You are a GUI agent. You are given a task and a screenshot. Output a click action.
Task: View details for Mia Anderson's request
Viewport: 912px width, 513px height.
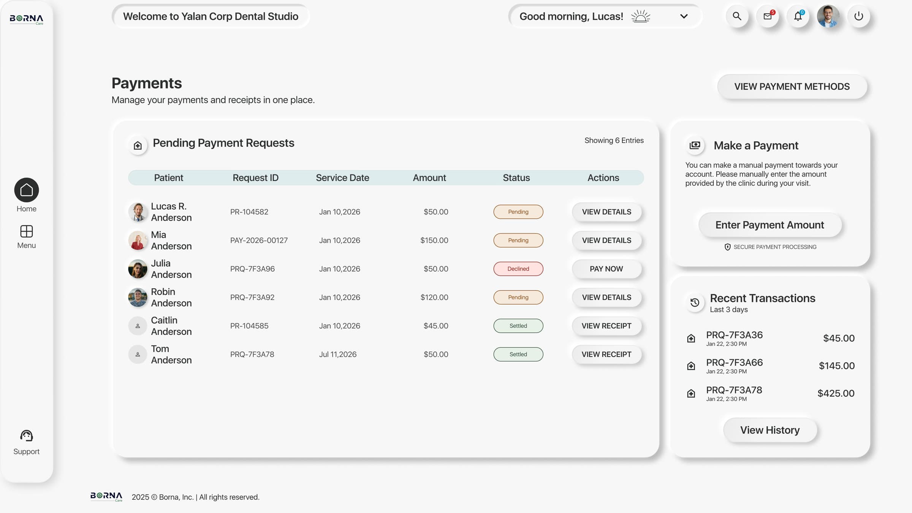[x=606, y=241]
